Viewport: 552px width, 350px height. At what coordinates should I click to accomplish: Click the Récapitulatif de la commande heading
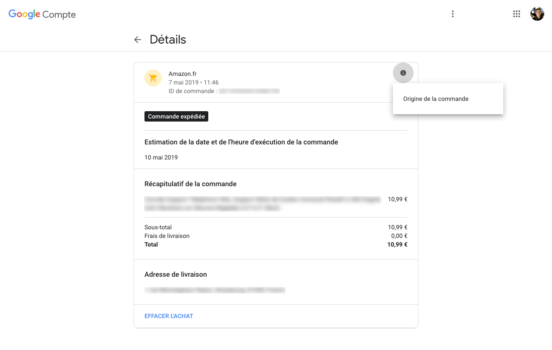coord(191,184)
